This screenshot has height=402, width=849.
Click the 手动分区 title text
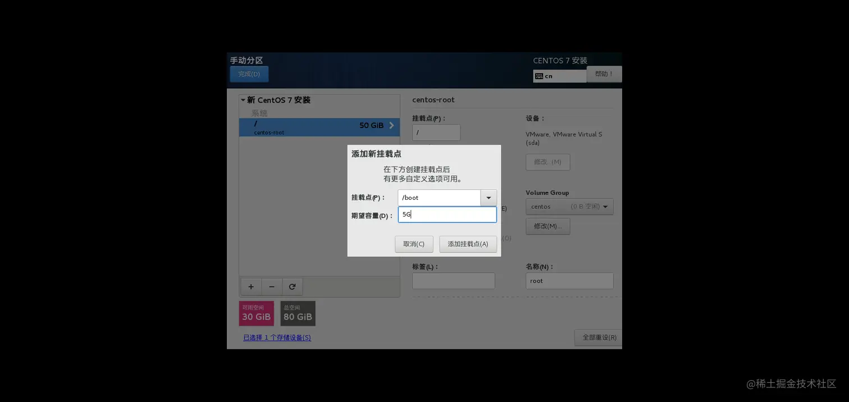[247, 60]
